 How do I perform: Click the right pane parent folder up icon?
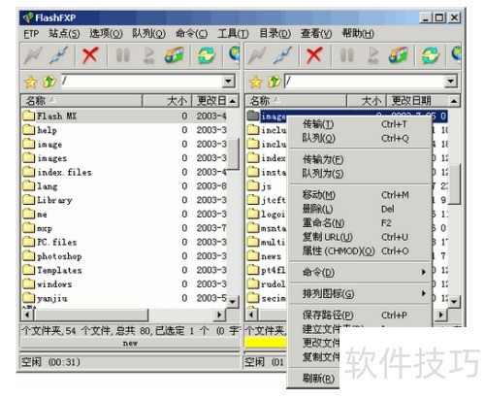[275, 82]
